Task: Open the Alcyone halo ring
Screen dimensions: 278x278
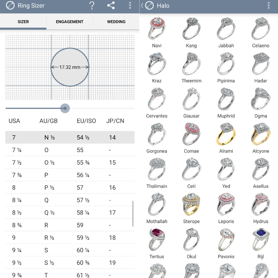Action: click(x=261, y=138)
